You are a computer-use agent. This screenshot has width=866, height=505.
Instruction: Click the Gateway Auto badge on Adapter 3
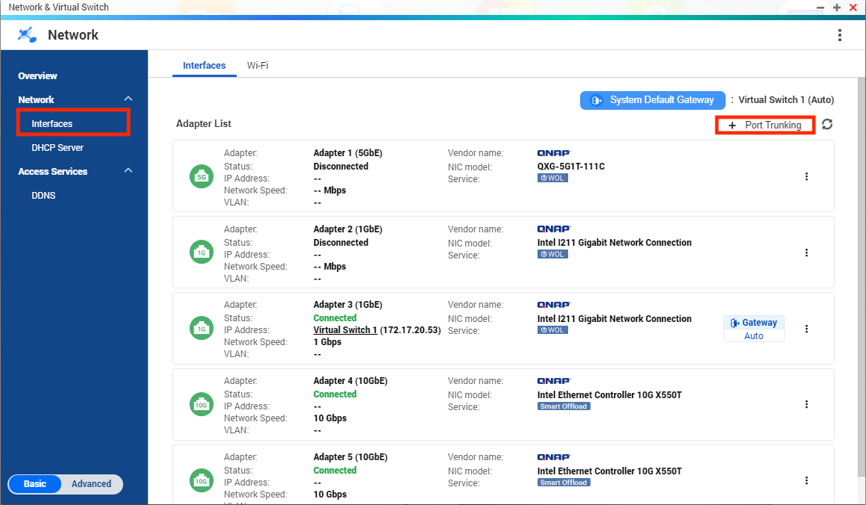tap(754, 329)
